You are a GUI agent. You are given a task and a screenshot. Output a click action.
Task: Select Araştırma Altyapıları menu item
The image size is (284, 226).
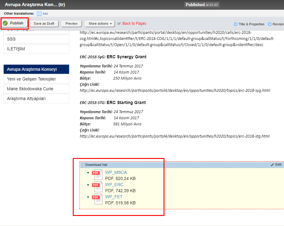(36, 99)
